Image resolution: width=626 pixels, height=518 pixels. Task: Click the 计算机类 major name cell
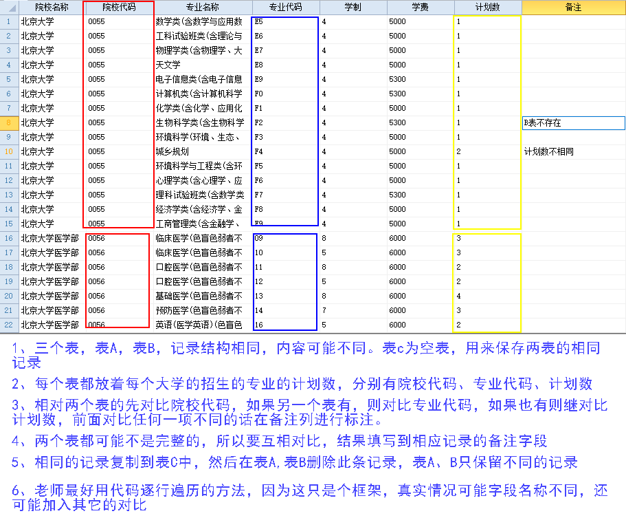[203, 94]
